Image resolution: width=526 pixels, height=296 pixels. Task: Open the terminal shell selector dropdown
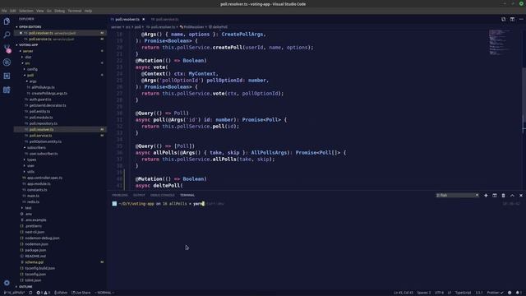coord(457,196)
